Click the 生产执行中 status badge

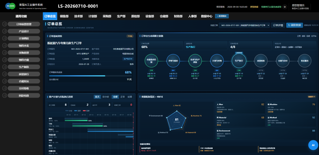click(x=128, y=59)
